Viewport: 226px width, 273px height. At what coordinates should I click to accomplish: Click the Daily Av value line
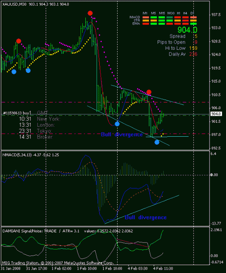pyautogui.click(x=183, y=54)
